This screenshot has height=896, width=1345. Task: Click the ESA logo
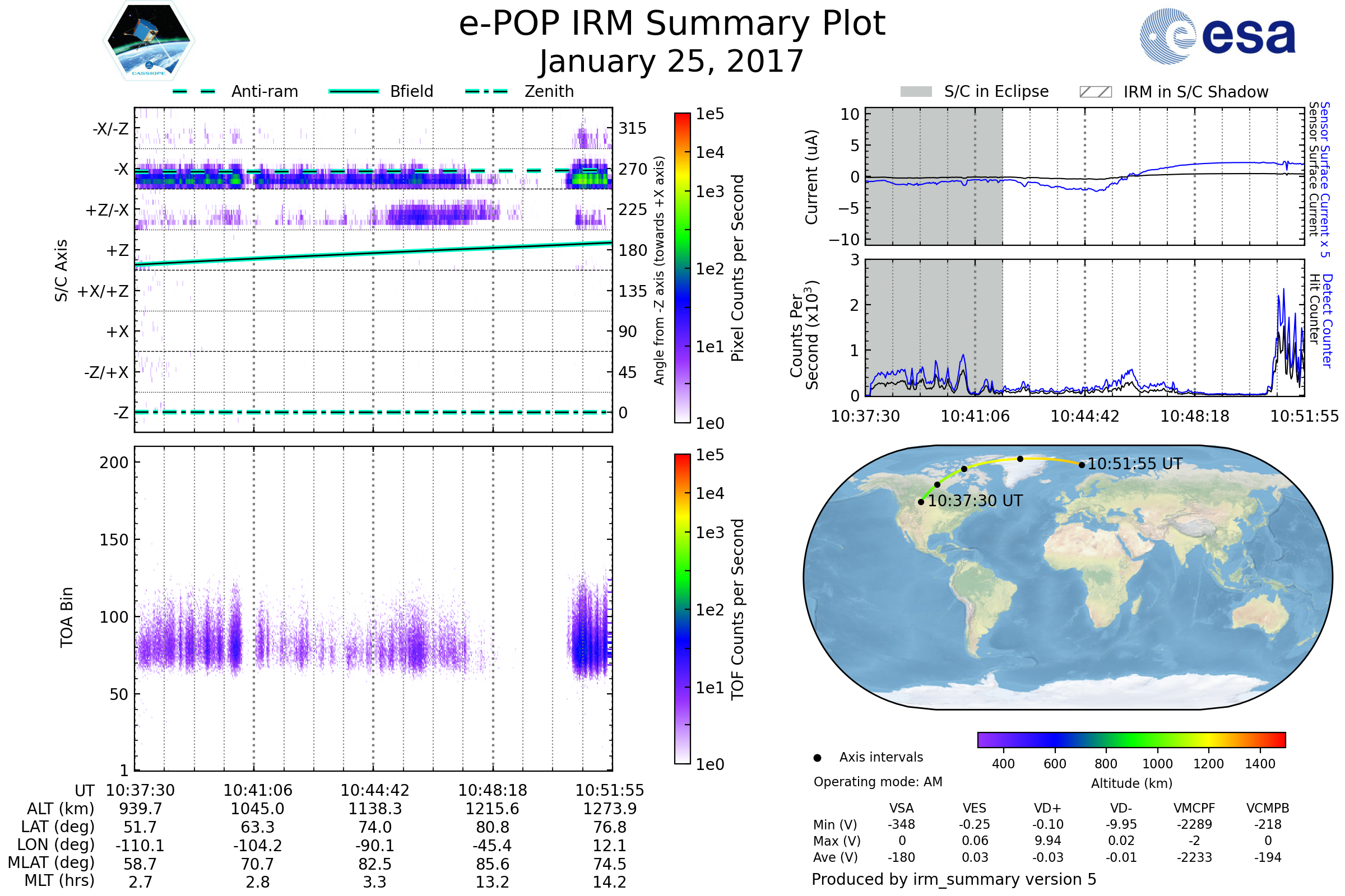coord(1217,36)
